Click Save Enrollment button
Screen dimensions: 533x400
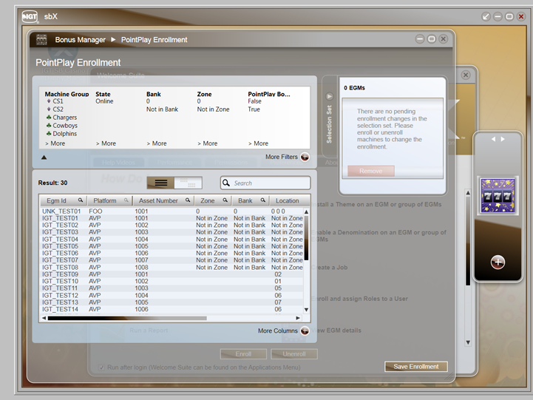tap(415, 367)
